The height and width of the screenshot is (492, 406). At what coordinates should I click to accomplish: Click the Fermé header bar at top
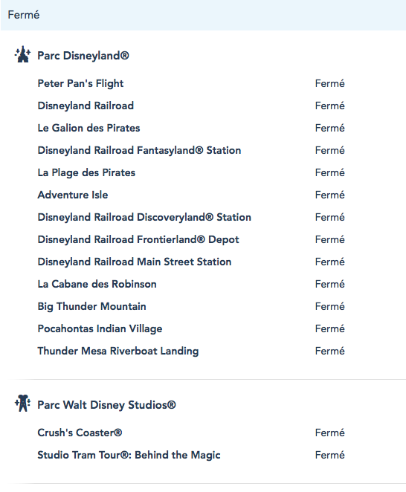pyautogui.click(x=203, y=15)
